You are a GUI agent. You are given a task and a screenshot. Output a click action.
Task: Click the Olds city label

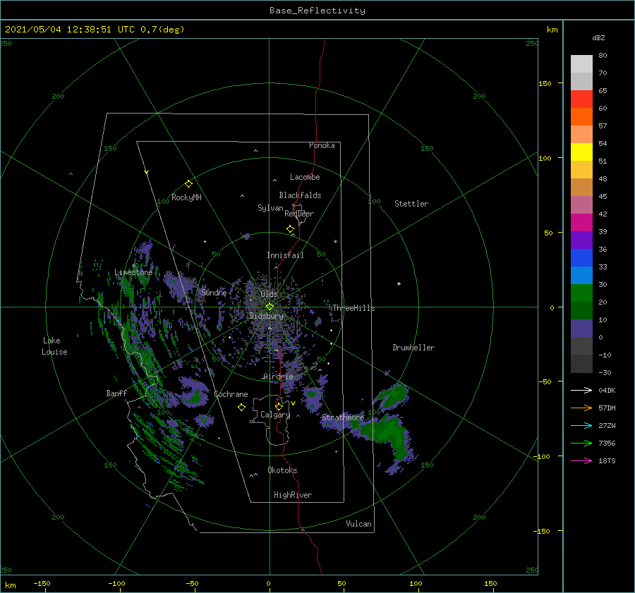click(269, 293)
